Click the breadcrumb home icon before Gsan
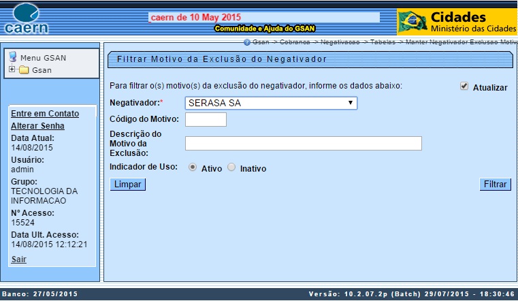 tap(246, 42)
